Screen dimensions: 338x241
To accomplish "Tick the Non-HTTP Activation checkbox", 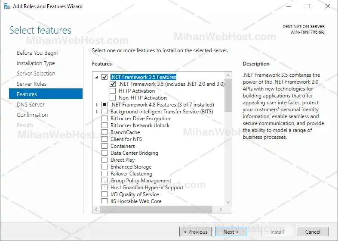I will 113,98.
